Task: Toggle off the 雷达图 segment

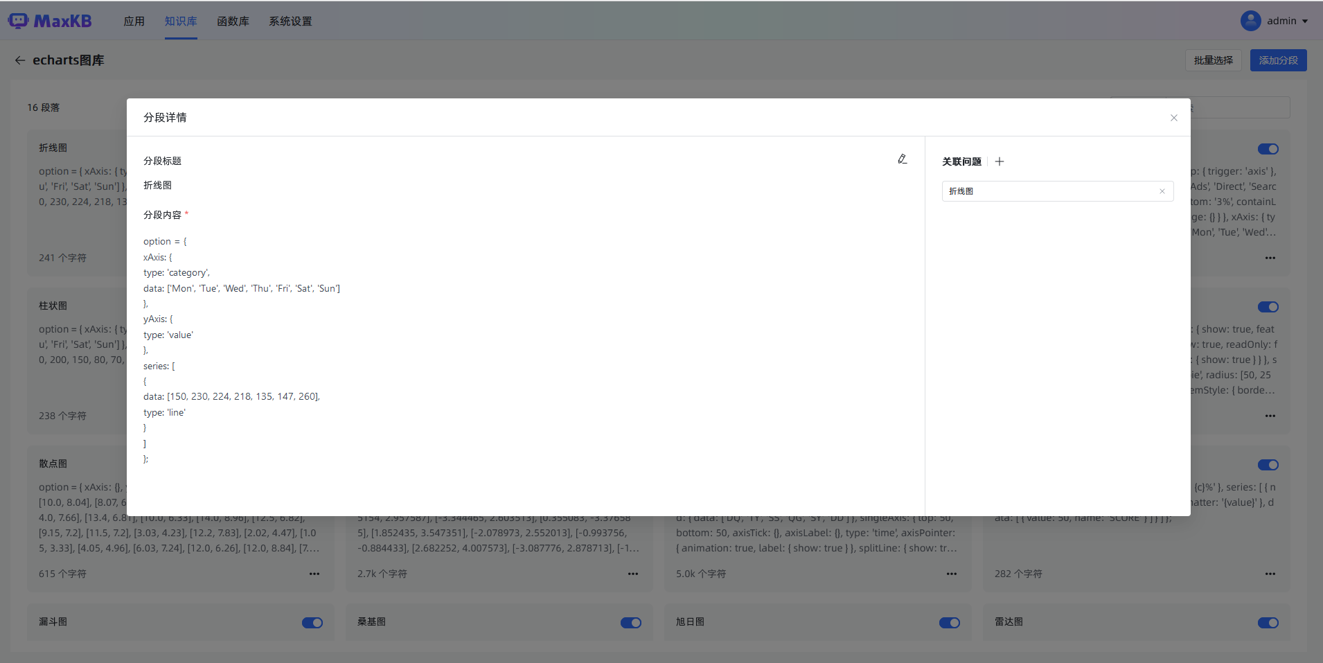Action: (x=1268, y=622)
